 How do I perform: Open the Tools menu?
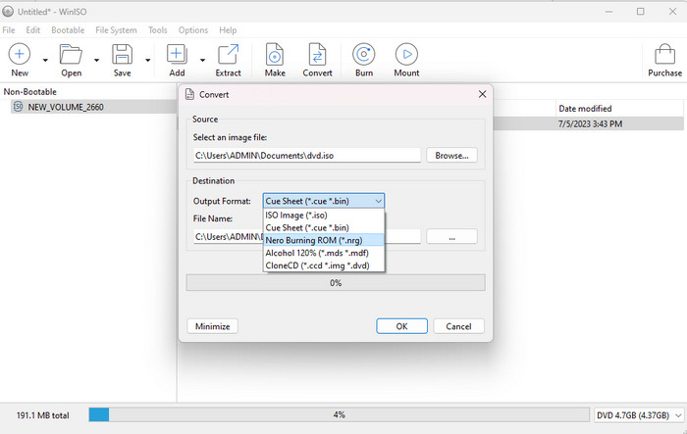(x=158, y=30)
